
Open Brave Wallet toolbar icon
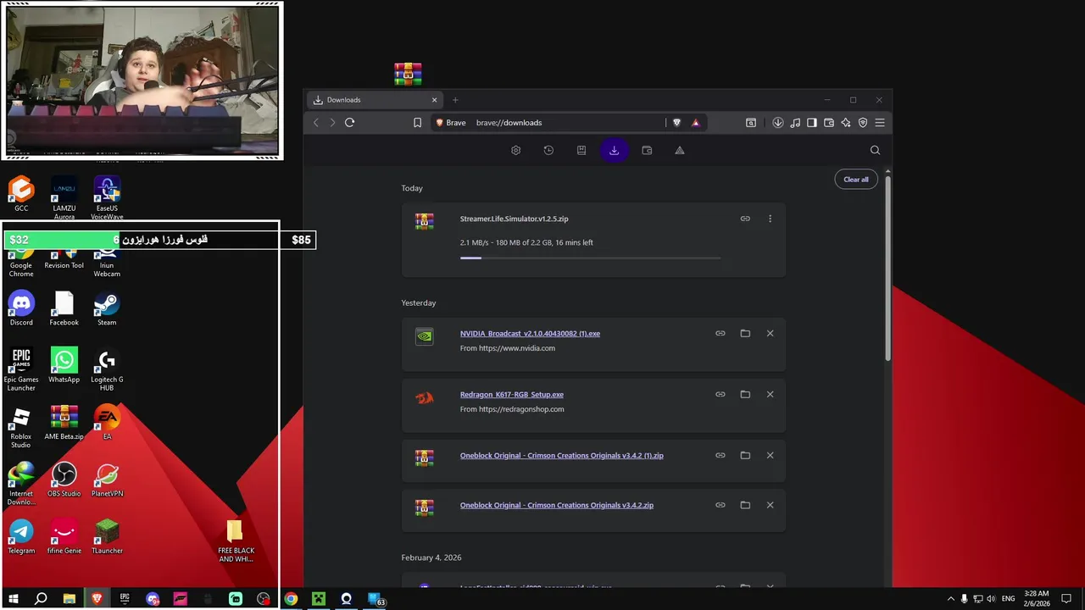point(829,123)
